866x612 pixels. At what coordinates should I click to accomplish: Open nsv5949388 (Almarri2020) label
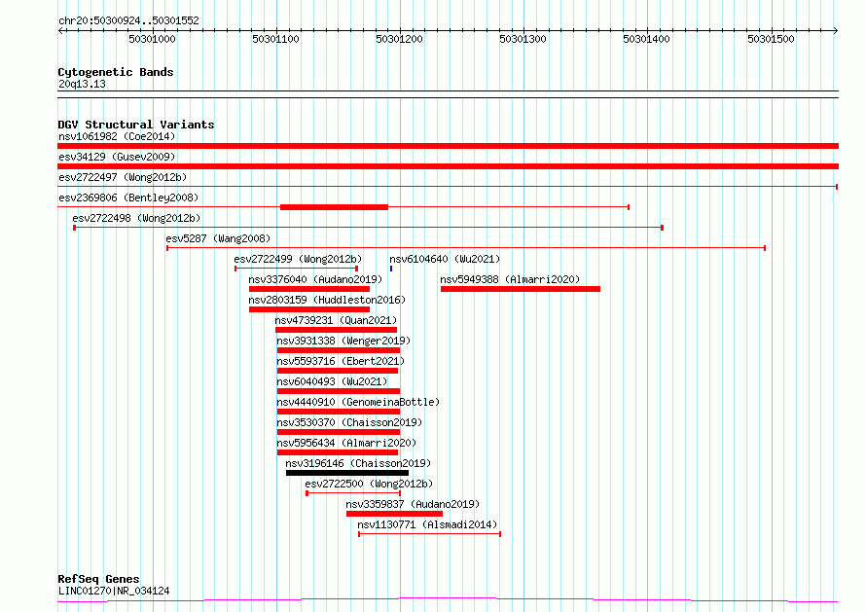click(510, 279)
